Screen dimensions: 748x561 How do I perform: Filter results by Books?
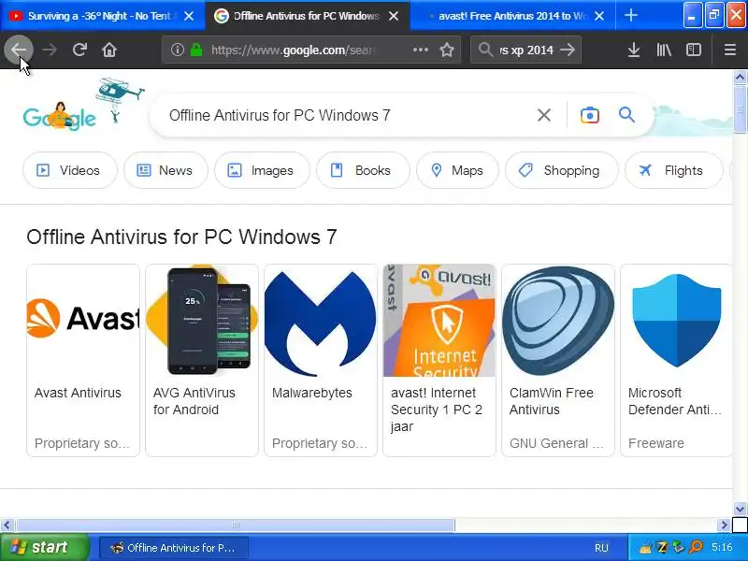click(x=363, y=170)
